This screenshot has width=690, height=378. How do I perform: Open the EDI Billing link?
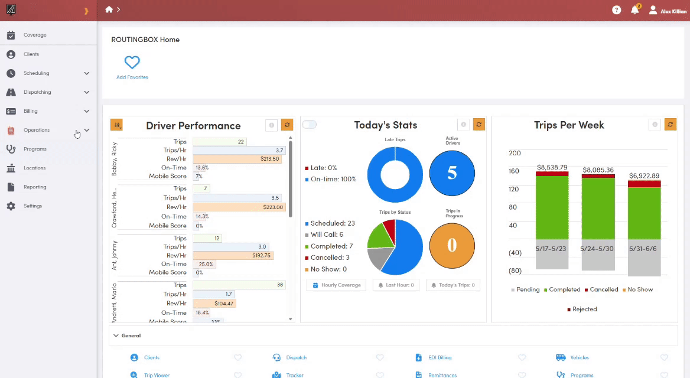click(440, 358)
